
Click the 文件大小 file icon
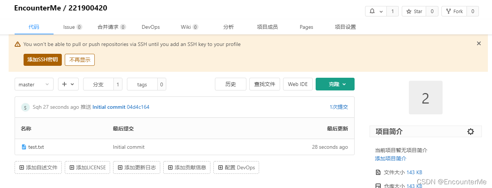(378, 172)
